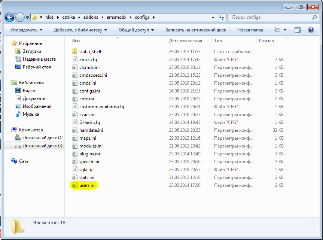The height and width of the screenshot is (240, 323).
Task: Open Изображения library
Action: click(37, 106)
